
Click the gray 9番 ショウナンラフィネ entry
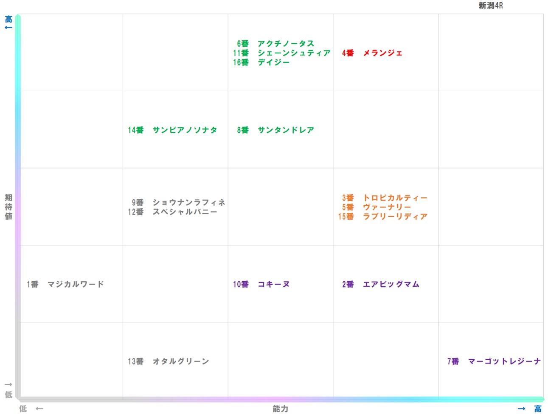pos(178,202)
